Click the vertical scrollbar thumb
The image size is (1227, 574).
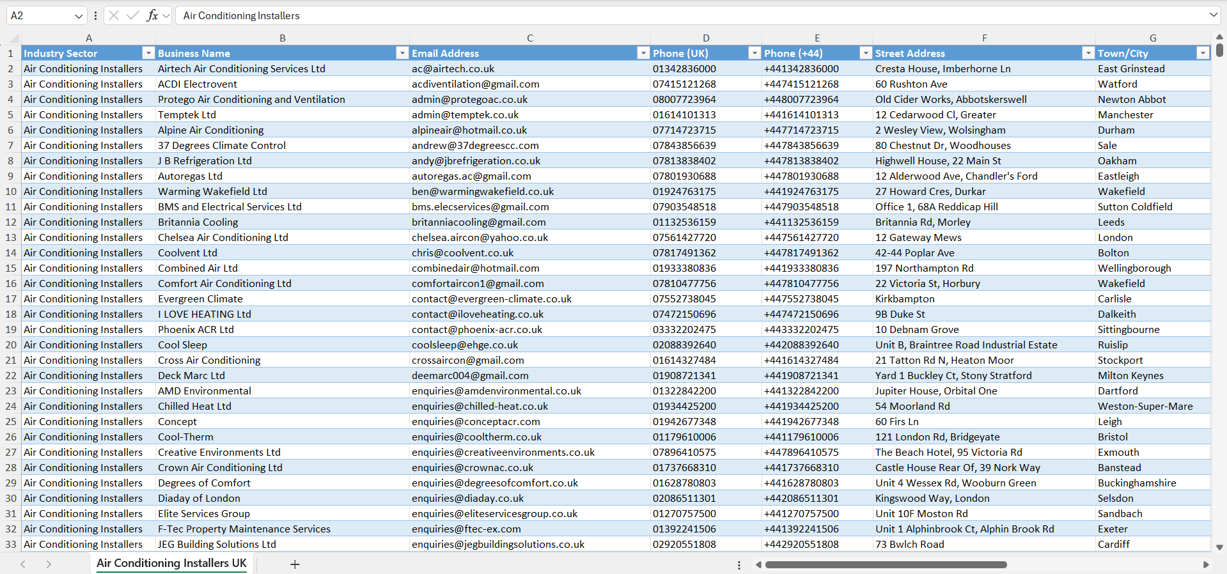[1219, 49]
